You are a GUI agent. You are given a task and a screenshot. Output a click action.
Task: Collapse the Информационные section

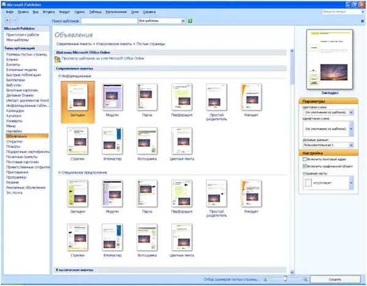click(59, 76)
